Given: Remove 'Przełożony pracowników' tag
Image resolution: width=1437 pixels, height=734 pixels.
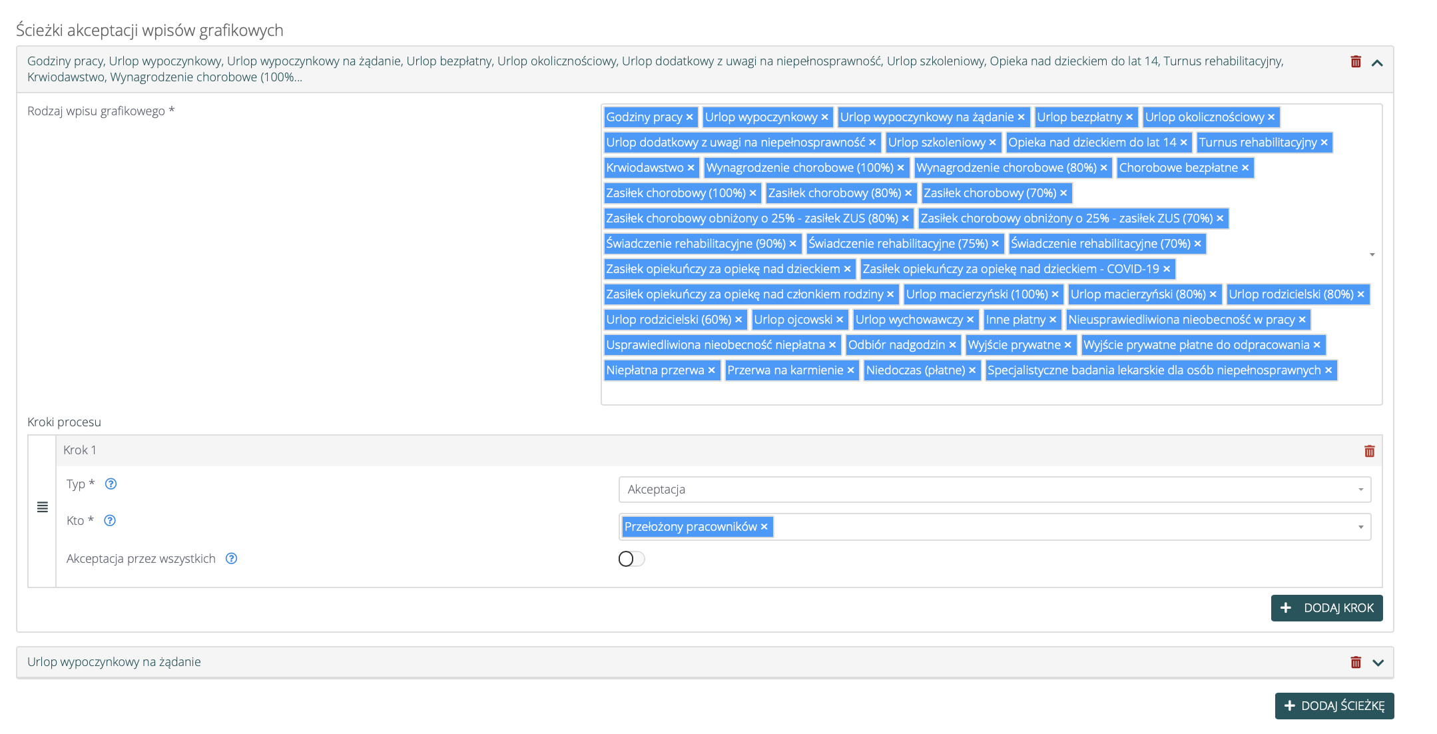Looking at the screenshot, I should click(x=764, y=528).
